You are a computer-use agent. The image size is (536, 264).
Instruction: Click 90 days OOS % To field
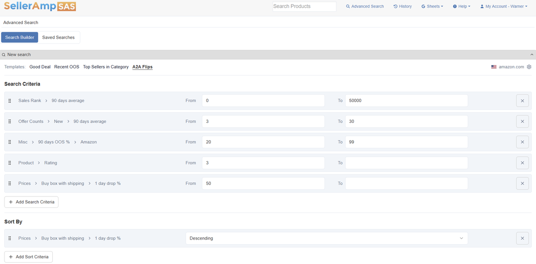point(406,142)
